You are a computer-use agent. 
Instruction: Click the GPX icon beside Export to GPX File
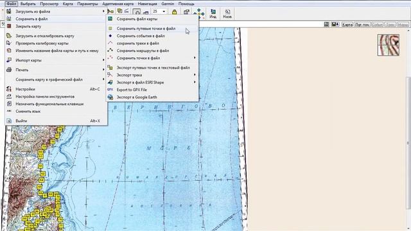[x=110, y=90]
